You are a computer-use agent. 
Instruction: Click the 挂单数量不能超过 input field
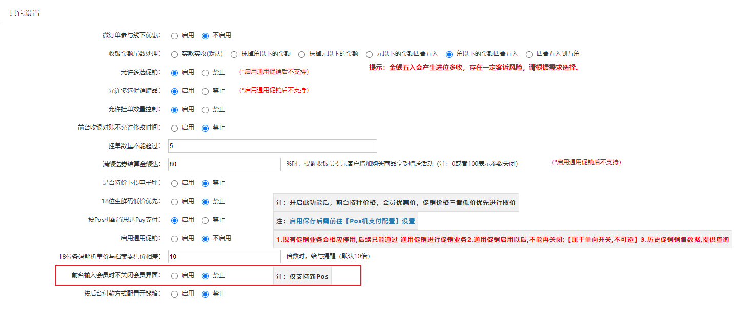pos(272,146)
